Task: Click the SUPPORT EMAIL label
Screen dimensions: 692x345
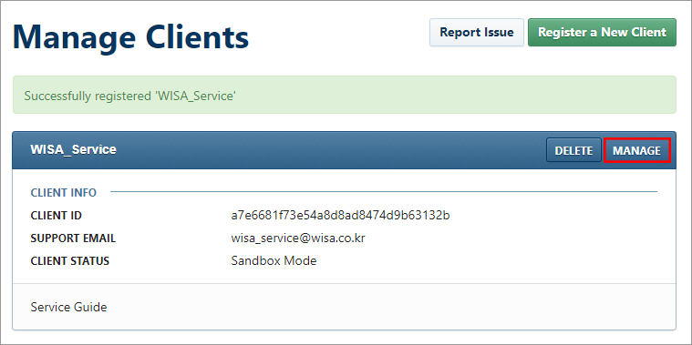Action: (x=73, y=238)
